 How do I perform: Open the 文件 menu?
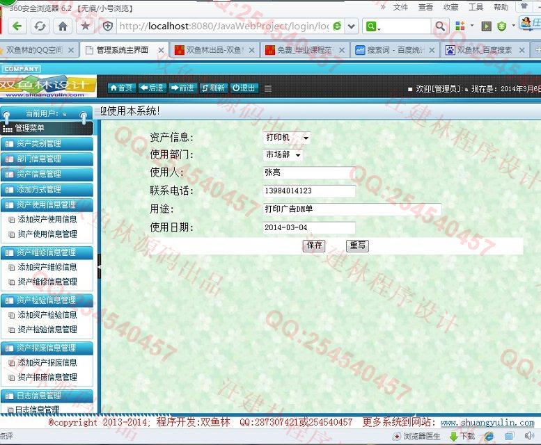[400, 7]
